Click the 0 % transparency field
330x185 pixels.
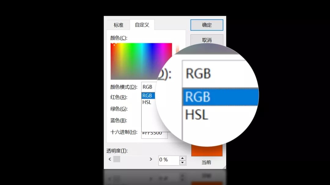[x=168, y=160]
